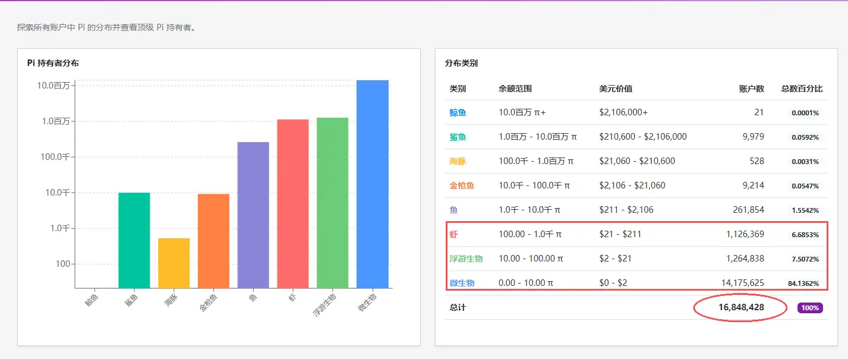Screen dimensions: 848x359
Task: Click the purple 100% total badge
Action: click(810, 308)
